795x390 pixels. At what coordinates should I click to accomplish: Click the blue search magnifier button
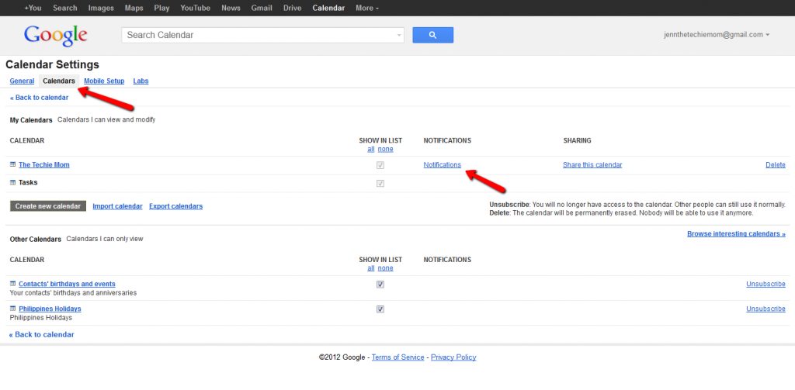[432, 35]
